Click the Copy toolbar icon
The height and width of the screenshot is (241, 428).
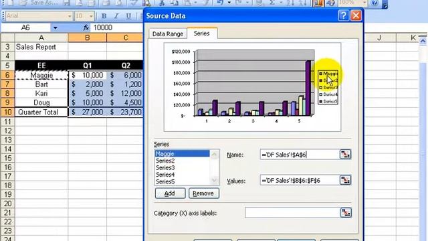(x=175, y=3)
